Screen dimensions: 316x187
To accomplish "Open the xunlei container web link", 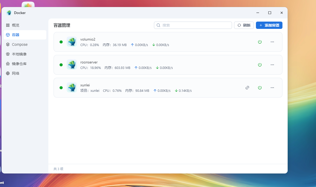I will (x=247, y=88).
